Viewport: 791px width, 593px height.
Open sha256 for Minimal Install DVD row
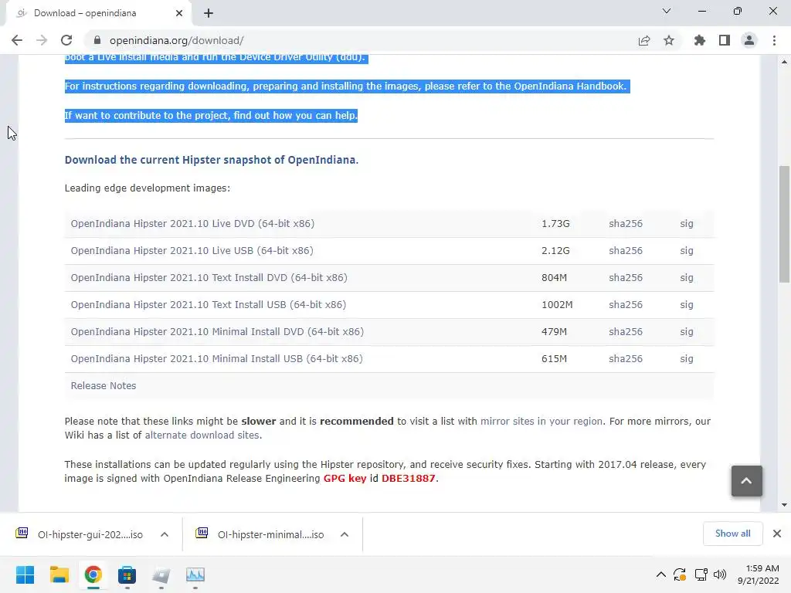pos(626,332)
